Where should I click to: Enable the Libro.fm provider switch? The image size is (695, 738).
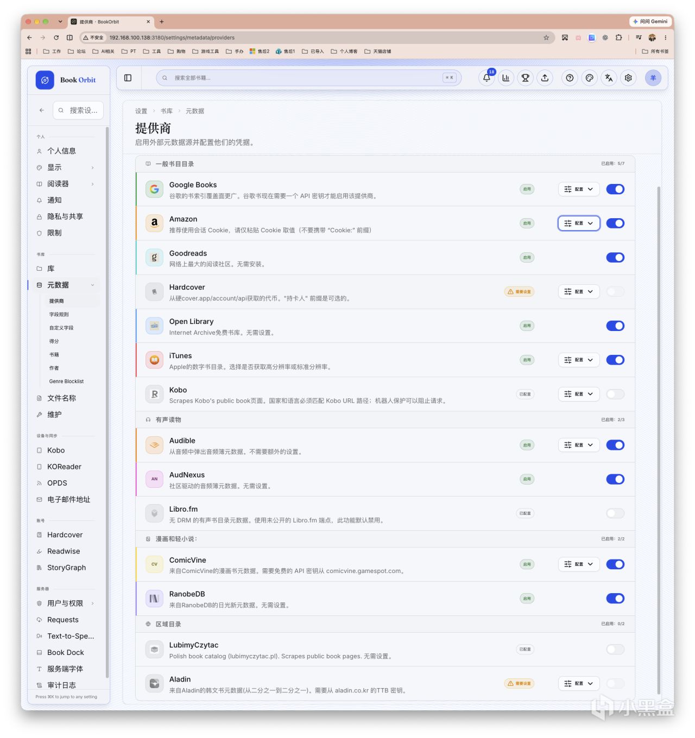pyautogui.click(x=615, y=513)
